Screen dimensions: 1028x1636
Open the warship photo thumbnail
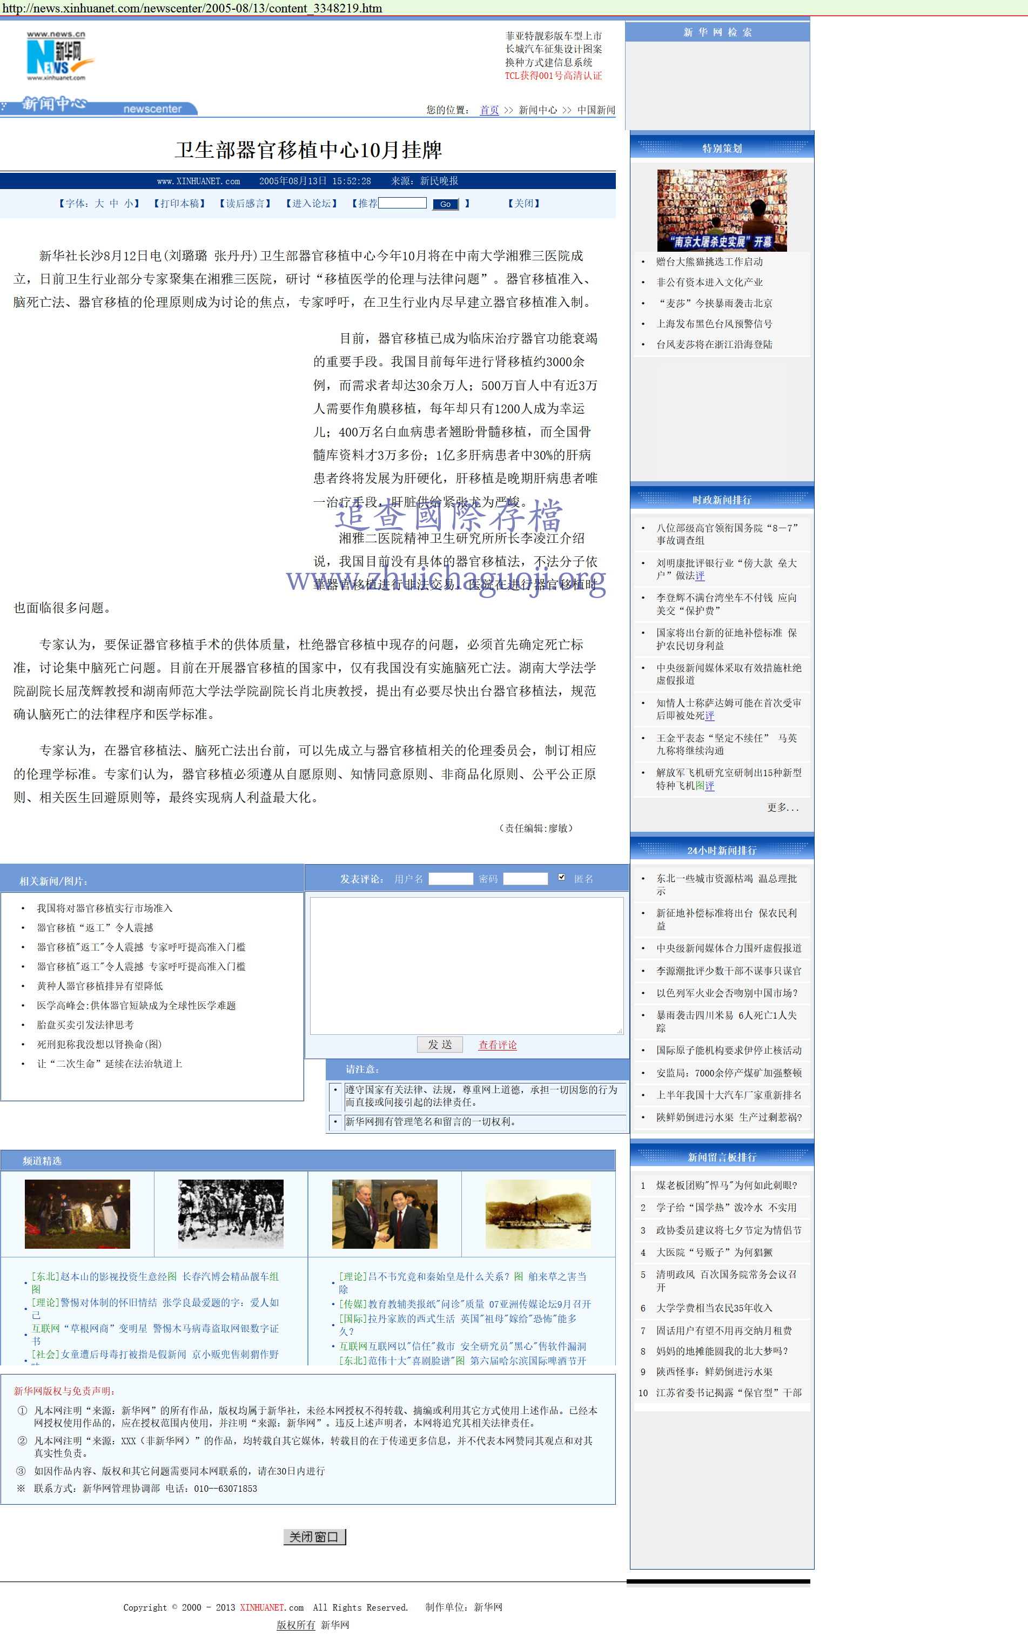coord(537,1214)
